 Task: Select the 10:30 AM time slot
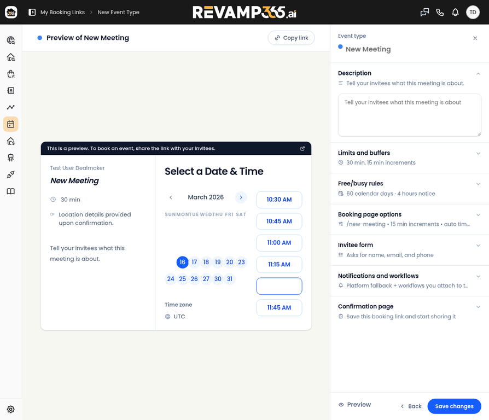click(279, 200)
